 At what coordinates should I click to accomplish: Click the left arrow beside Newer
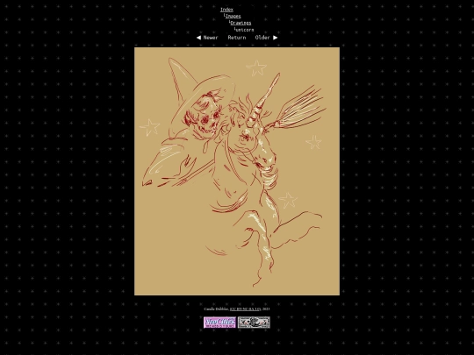198,38
